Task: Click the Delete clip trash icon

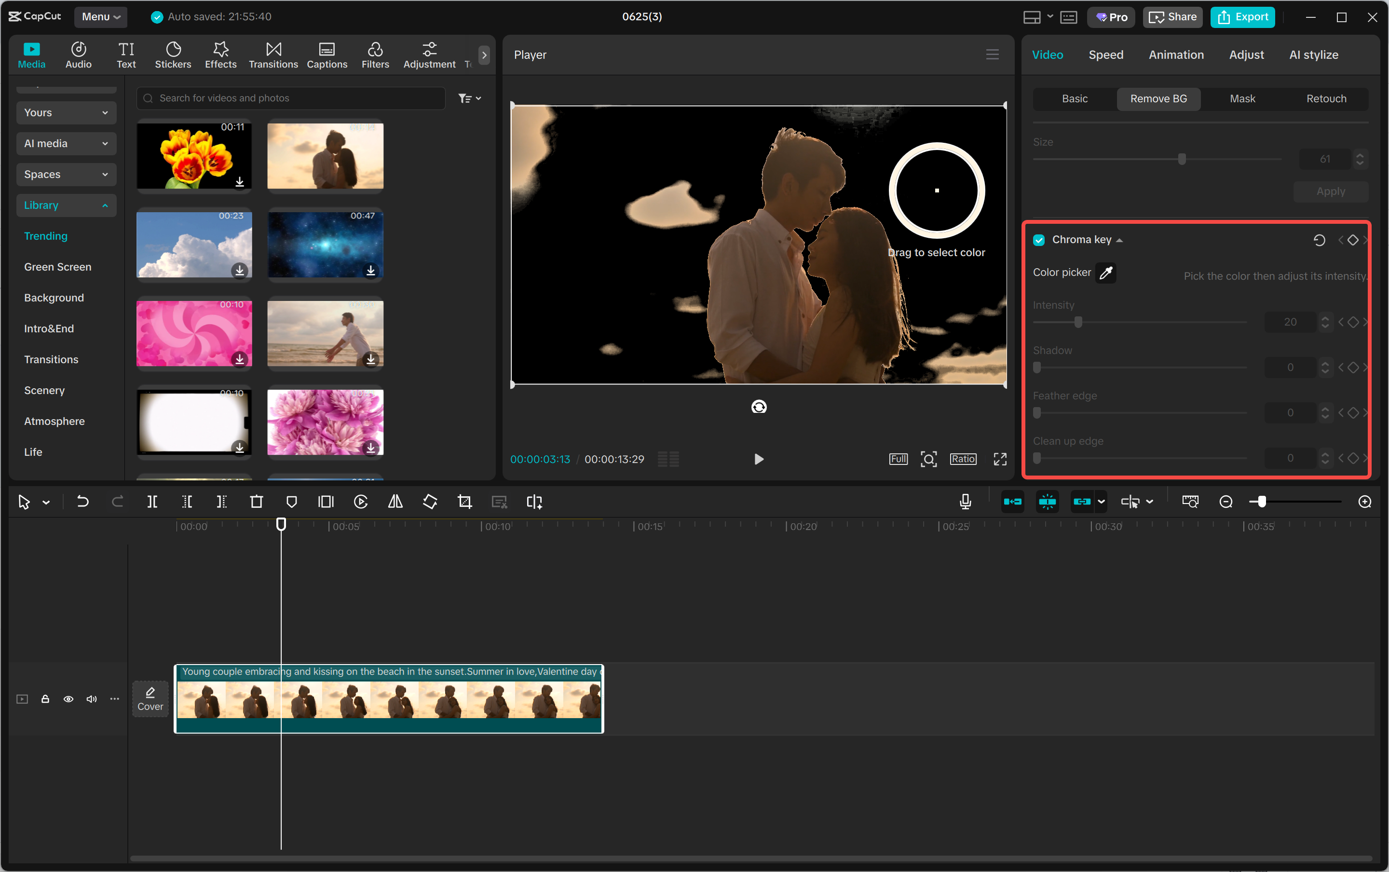Action: [257, 502]
